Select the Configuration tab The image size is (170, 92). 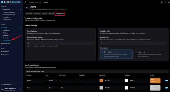[60, 14]
